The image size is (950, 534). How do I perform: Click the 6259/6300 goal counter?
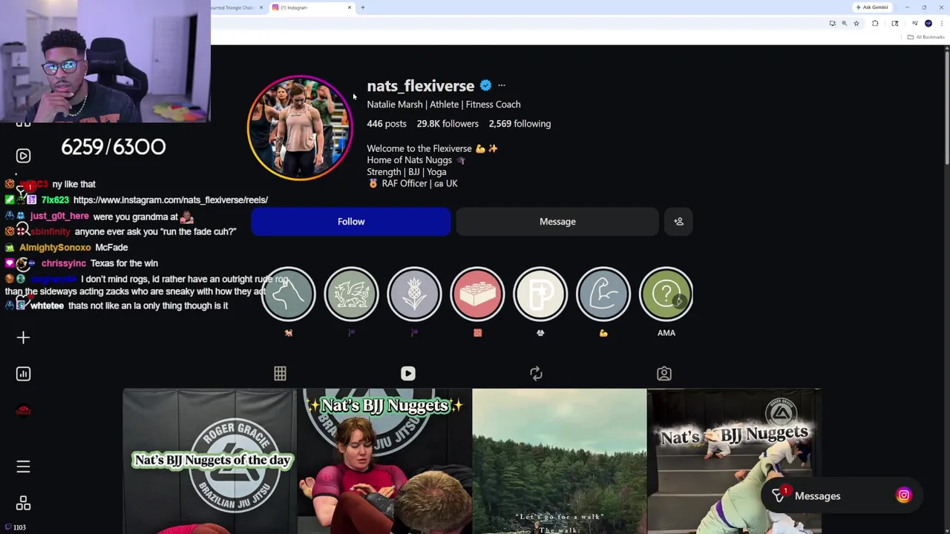[113, 147]
